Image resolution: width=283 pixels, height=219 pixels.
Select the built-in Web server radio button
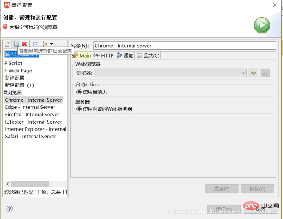[79, 109]
